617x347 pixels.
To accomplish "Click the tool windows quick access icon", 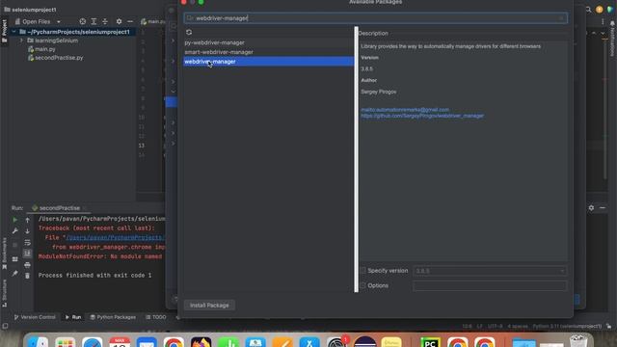I will pyautogui.click(x=5, y=326).
